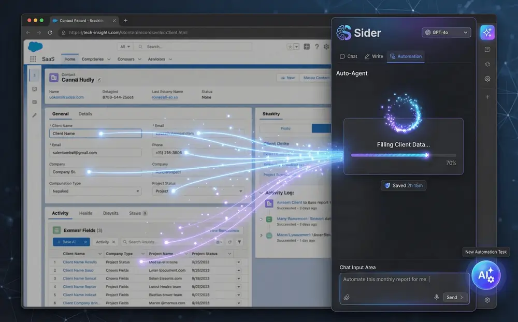Switch to the Details tab
Viewport: 518px width, 322px height.
point(85,114)
